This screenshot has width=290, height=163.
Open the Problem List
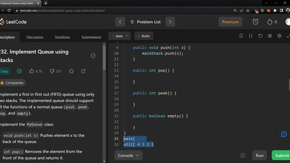click(145, 22)
